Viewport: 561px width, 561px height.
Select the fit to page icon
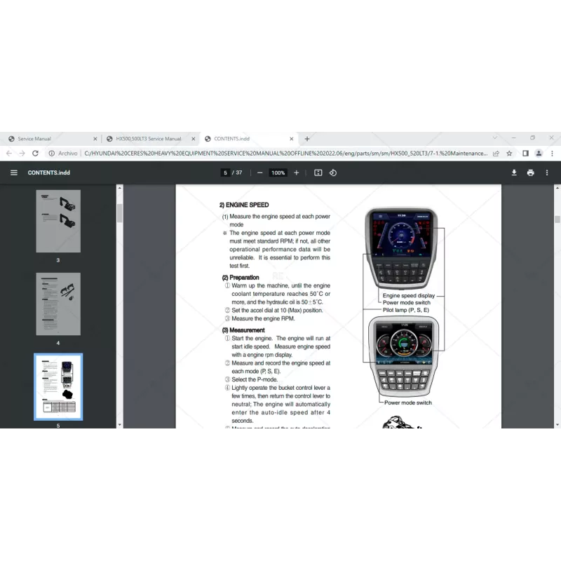pyautogui.click(x=317, y=173)
